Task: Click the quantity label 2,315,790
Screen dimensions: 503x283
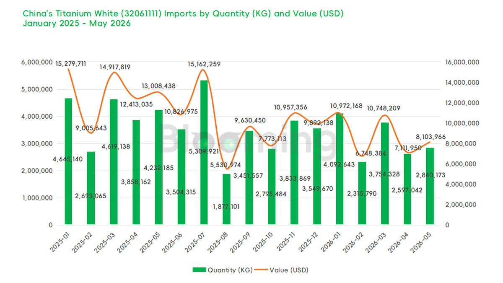Action: 363,194
